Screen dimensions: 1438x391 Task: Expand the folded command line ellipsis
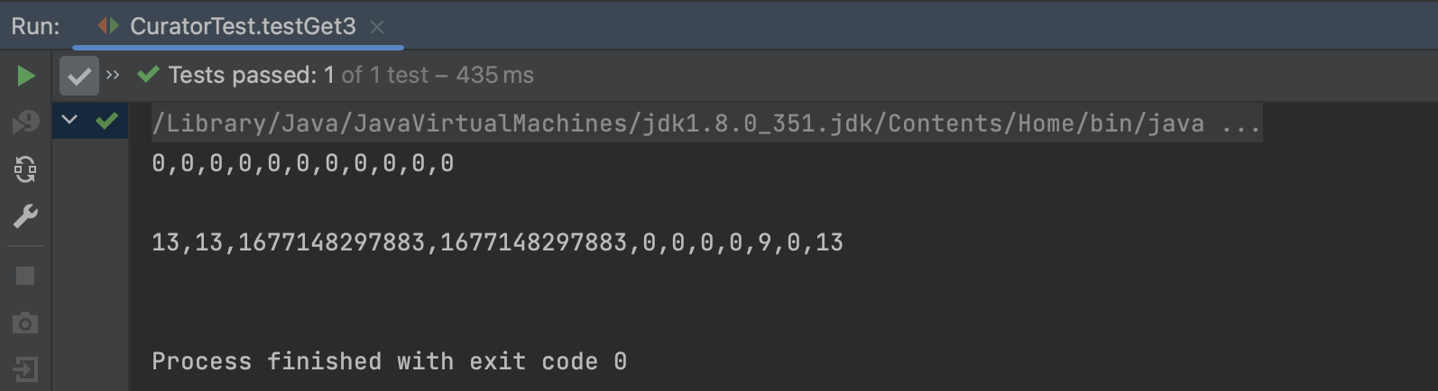click(1241, 123)
